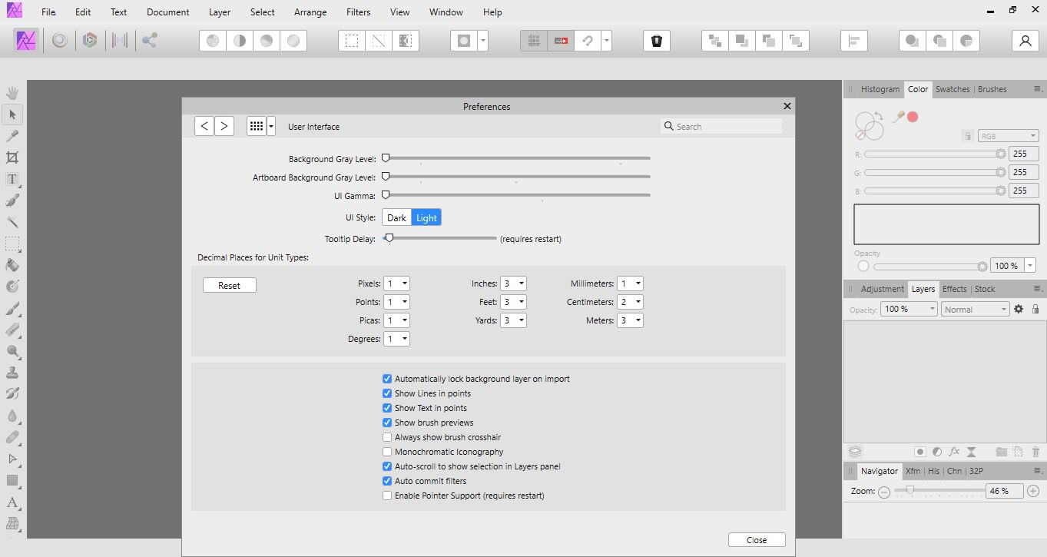Select the Crop tool
1047x557 pixels.
coord(12,157)
